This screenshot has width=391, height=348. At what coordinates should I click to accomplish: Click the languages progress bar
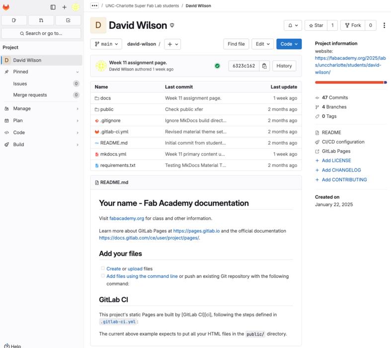[x=351, y=83]
